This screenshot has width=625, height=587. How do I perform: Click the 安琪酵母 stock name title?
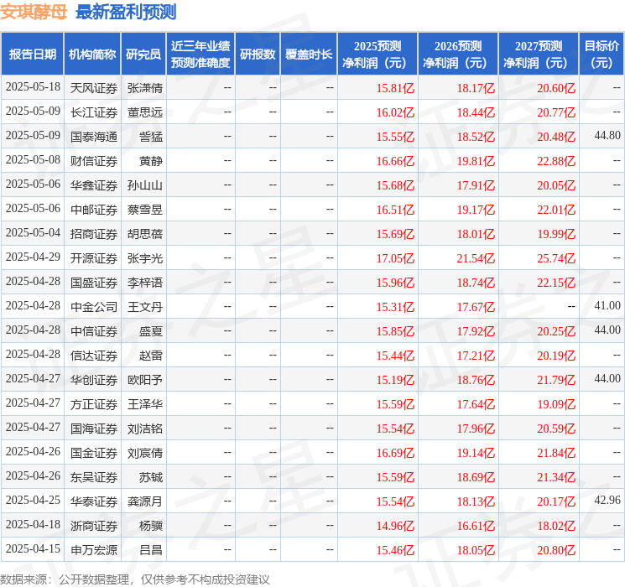pyautogui.click(x=34, y=12)
